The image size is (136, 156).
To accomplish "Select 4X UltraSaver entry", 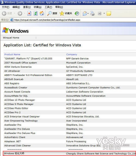I will click(x=12, y=71).
